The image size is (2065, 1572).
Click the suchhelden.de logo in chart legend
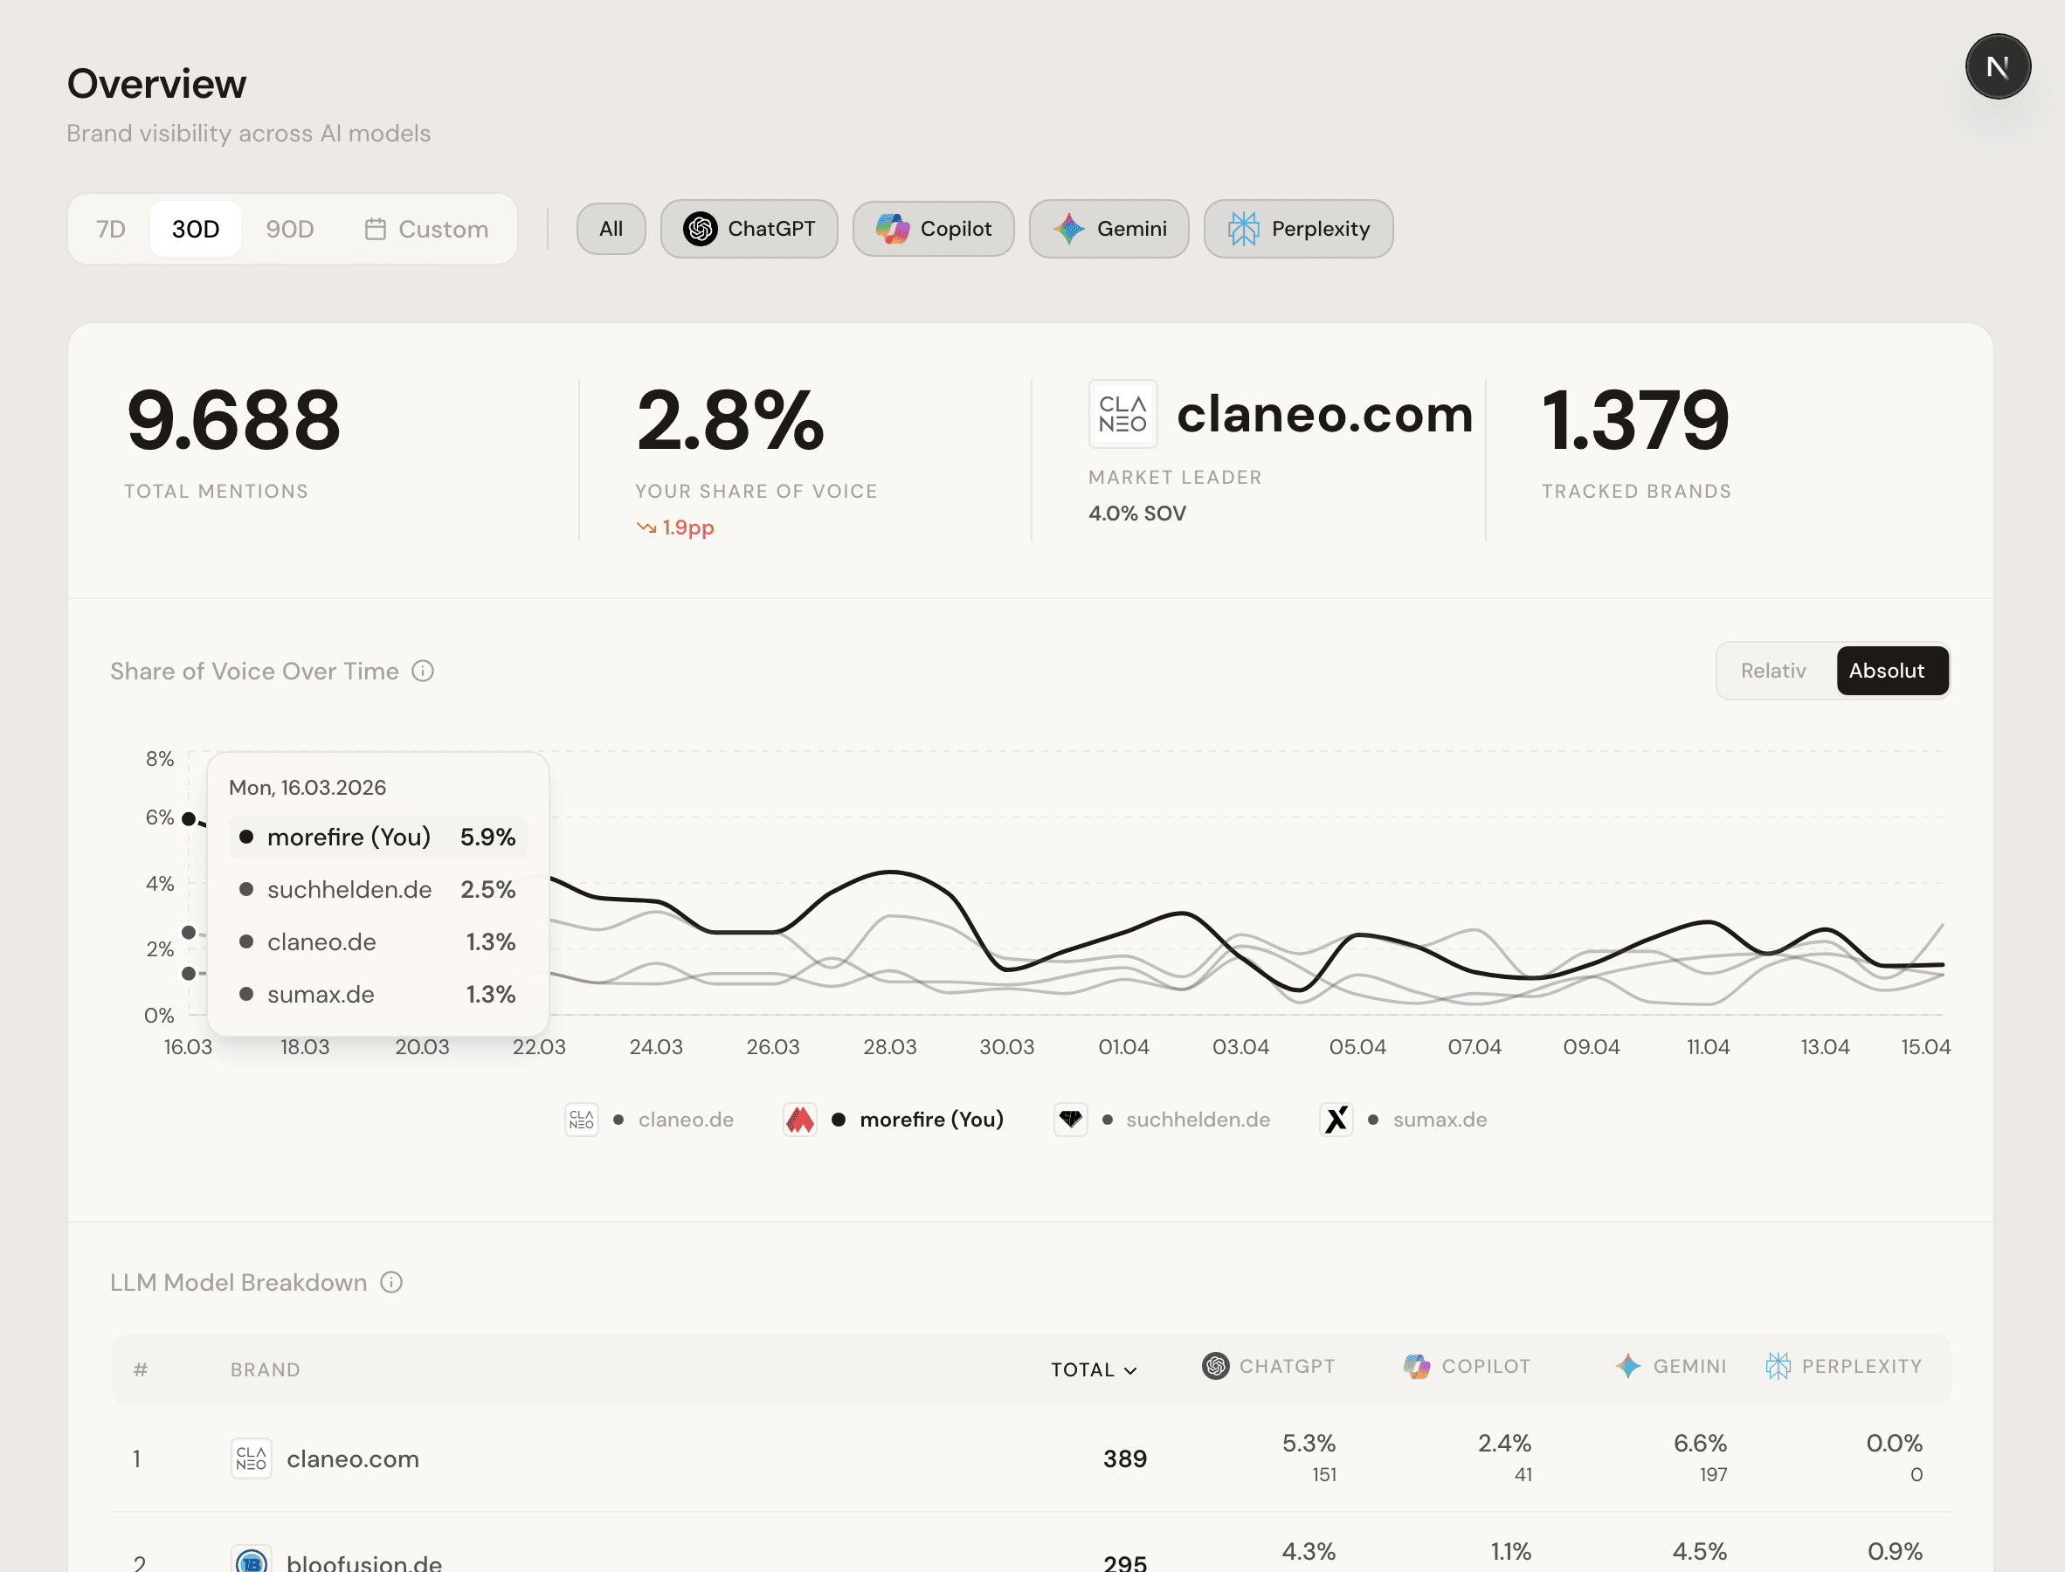click(1070, 1119)
